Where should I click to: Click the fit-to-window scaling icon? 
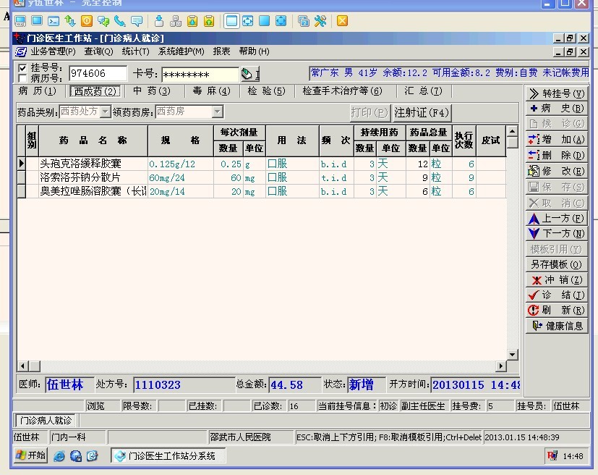click(x=248, y=21)
